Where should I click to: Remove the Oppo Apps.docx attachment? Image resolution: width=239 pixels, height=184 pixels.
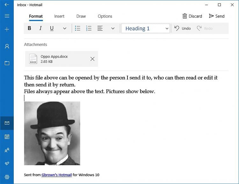pyautogui.click(x=92, y=59)
